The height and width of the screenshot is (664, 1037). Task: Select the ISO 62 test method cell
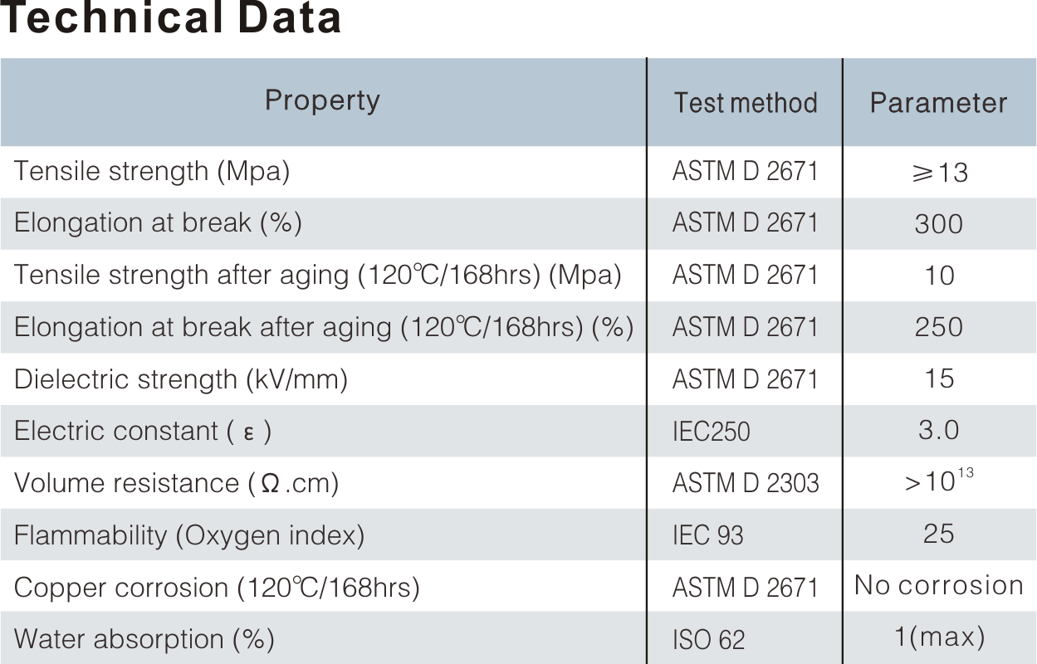click(x=708, y=640)
